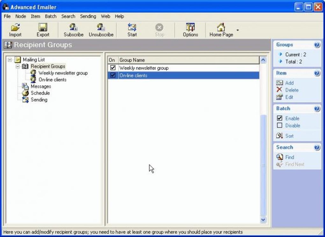Open the Home Page house icon

click(221, 27)
